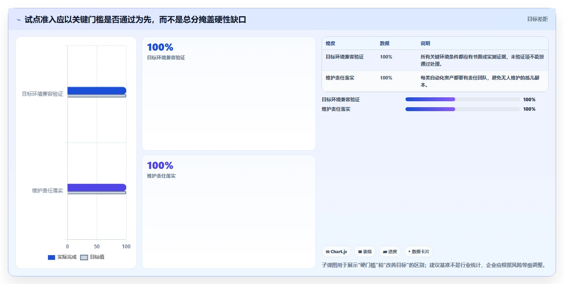Select the Chart.js chip label
The width and height of the screenshot is (564, 284).
[339, 252]
